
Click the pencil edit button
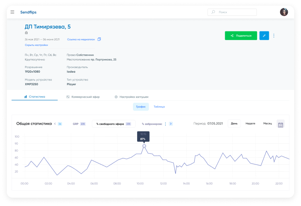pyautogui.click(x=264, y=36)
